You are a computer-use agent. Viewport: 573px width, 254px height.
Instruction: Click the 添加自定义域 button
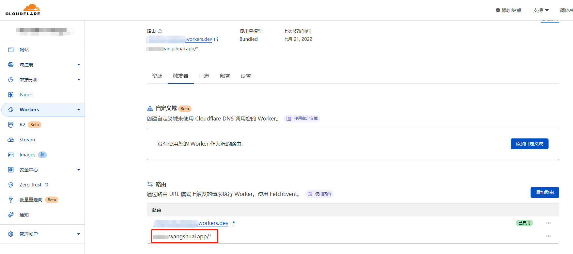point(529,144)
